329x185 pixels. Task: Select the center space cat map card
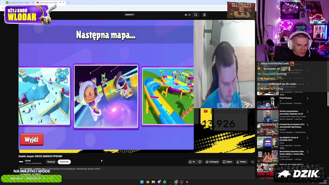click(106, 97)
